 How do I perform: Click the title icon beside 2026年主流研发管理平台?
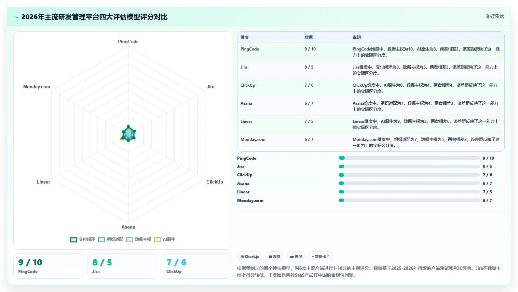tap(16, 17)
